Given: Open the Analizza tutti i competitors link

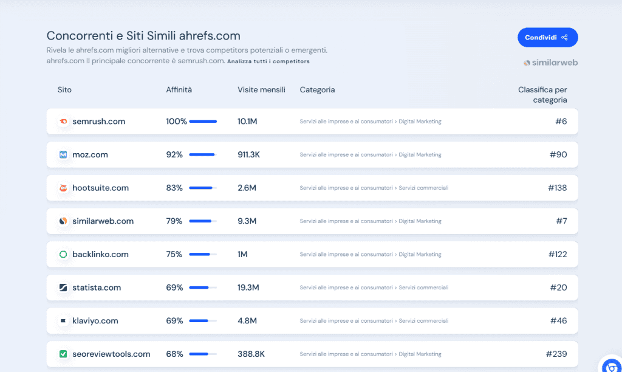Looking at the screenshot, I should tap(268, 61).
